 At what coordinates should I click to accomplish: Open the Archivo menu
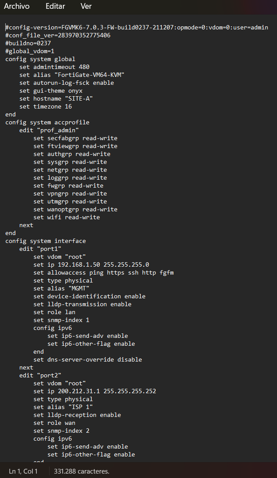click(17, 6)
